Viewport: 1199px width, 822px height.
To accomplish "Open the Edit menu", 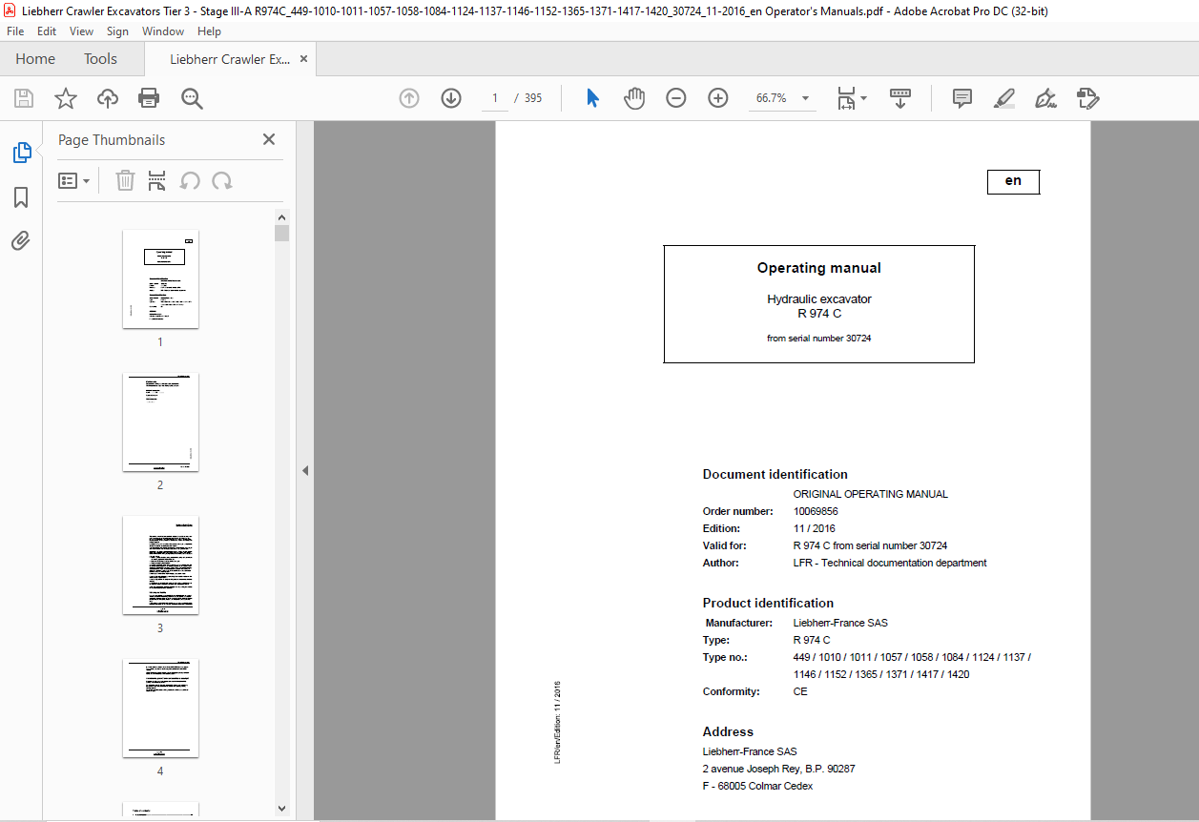I will [47, 31].
